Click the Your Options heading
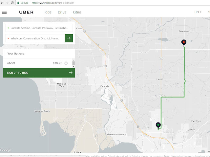 [x=16, y=54]
